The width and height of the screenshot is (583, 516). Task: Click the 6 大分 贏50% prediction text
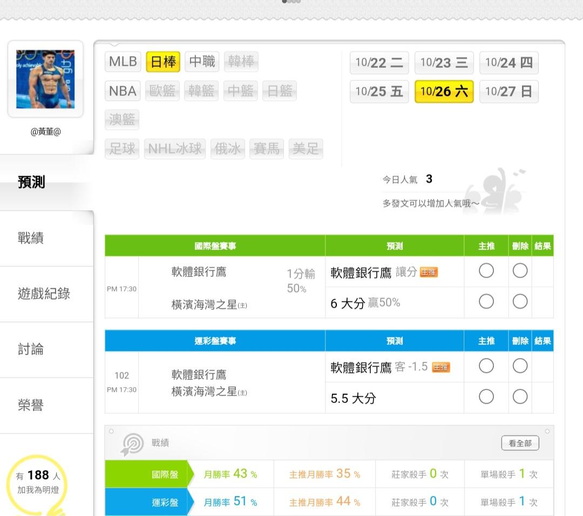pyautogui.click(x=365, y=303)
